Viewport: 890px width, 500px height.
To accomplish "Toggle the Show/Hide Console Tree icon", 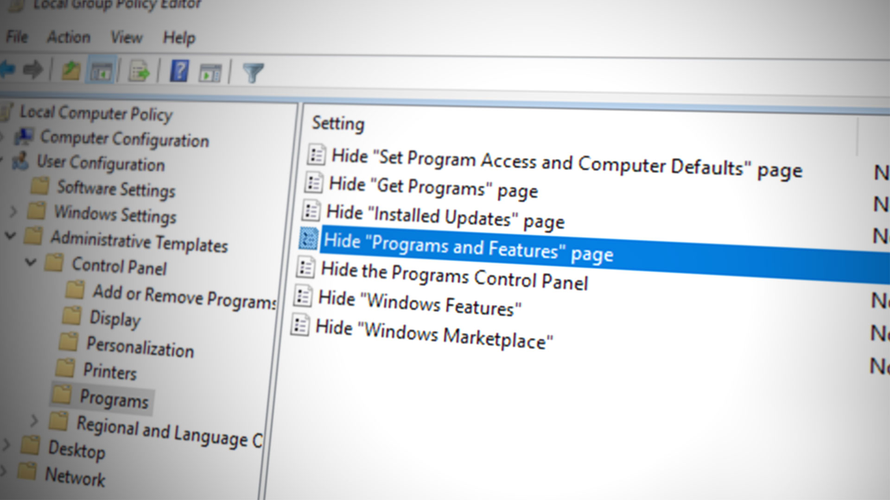I will [x=102, y=72].
